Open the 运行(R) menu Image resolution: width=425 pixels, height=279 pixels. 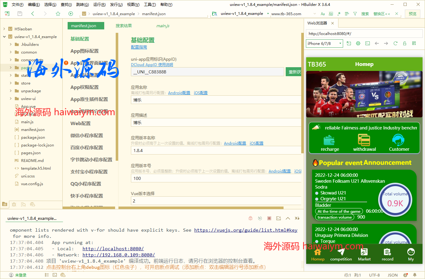pos(99,4)
